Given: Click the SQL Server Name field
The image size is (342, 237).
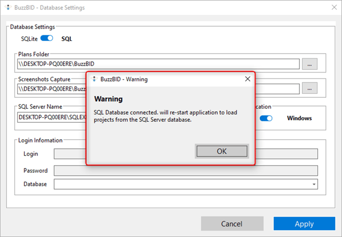Looking at the screenshot, I should [52, 117].
